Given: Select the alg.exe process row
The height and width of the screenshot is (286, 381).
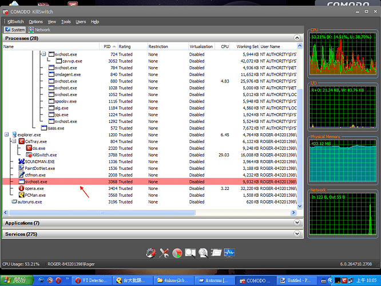Looking at the screenshot, I should [x=150, y=108].
